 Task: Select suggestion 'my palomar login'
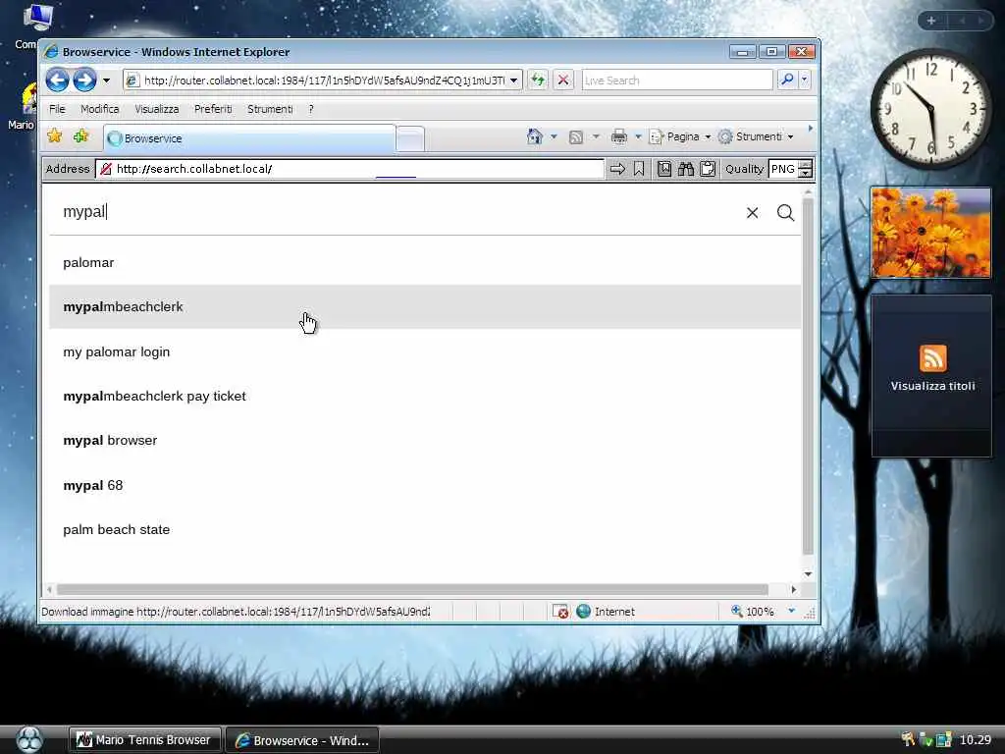click(x=425, y=351)
